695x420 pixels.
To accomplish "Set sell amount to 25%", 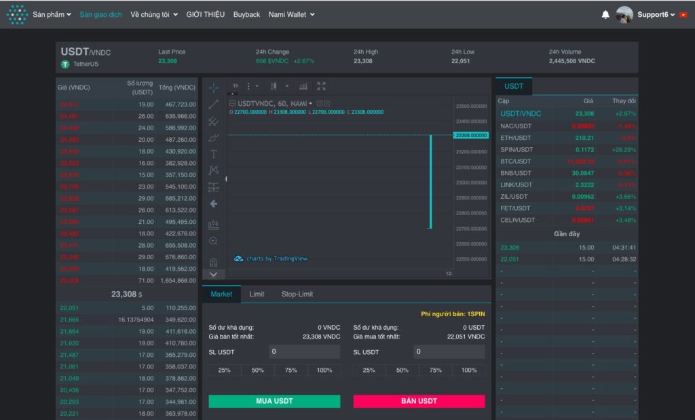I will (369, 370).
